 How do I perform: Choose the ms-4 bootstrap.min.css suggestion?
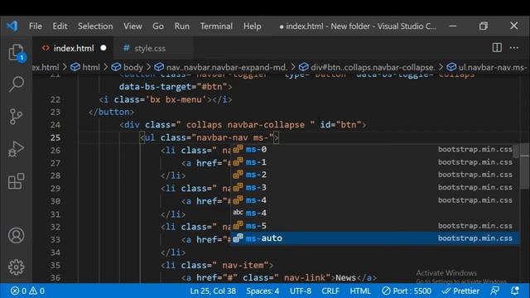click(374, 200)
